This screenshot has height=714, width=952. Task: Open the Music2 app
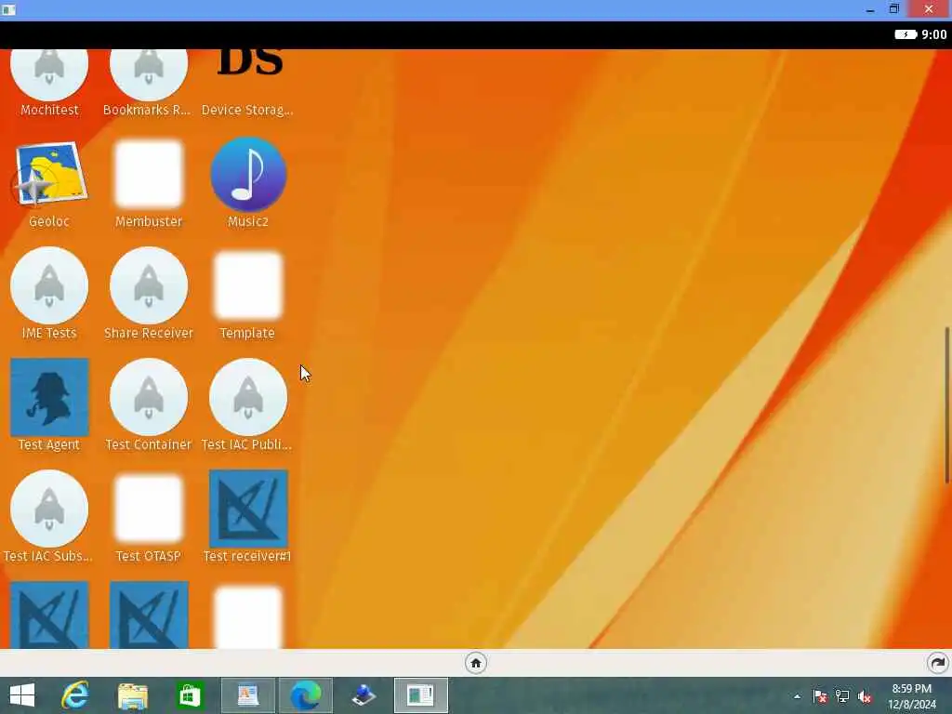tap(248, 174)
